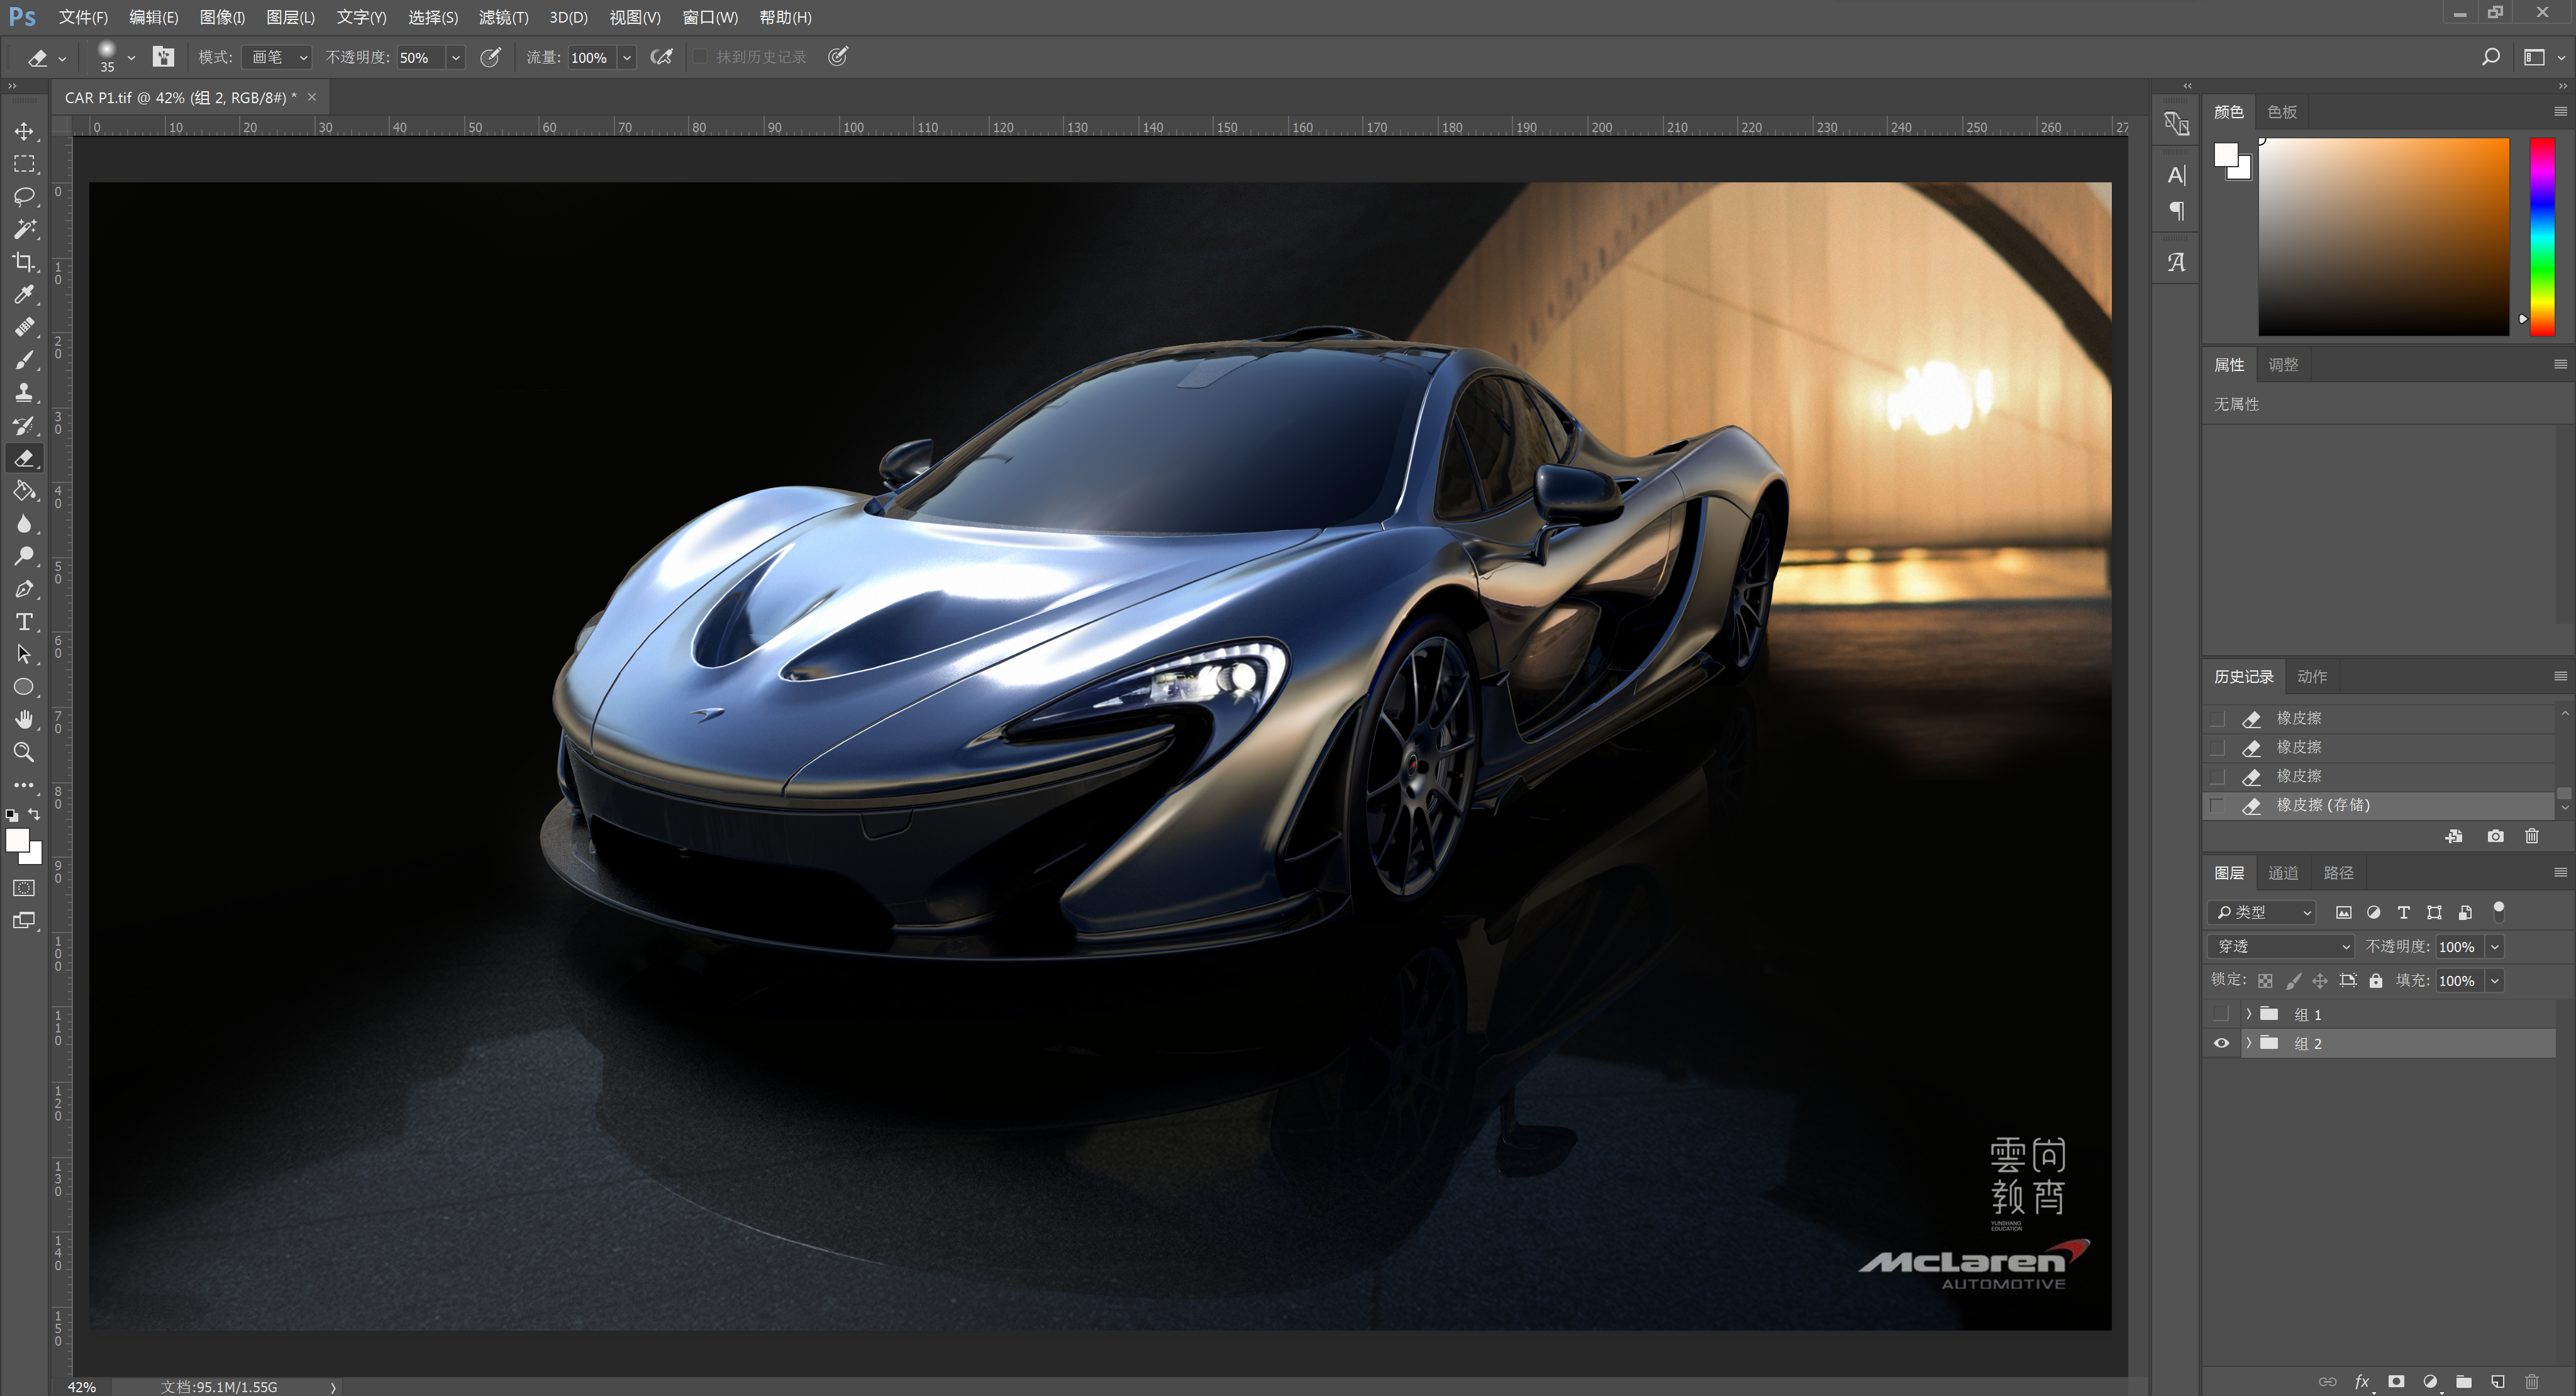Image resolution: width=2576 pixels, height=1396 pixels.
Task: Select the Horizontal Type tool
Action: [24, 621]
